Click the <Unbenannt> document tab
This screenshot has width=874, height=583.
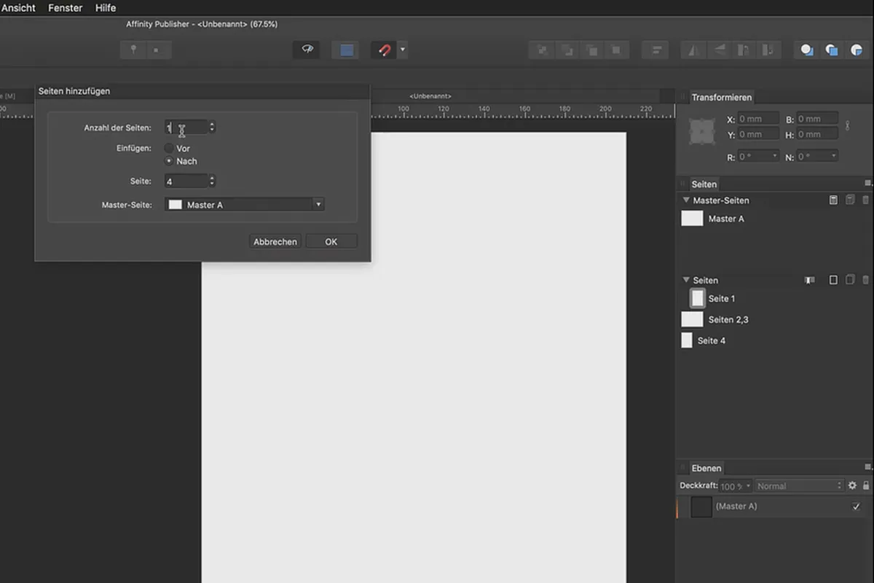(x=430, y=96)
